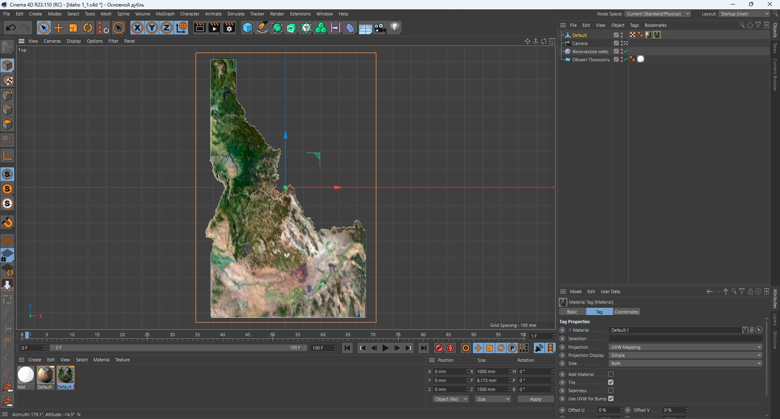Add a Cube primitive from the toolbar
This screenshot has height=419, width=780.
(247, 28)
